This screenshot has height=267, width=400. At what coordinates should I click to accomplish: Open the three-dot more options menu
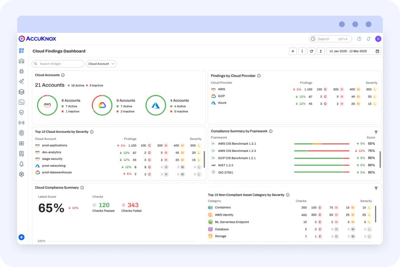tap(302, 51)
